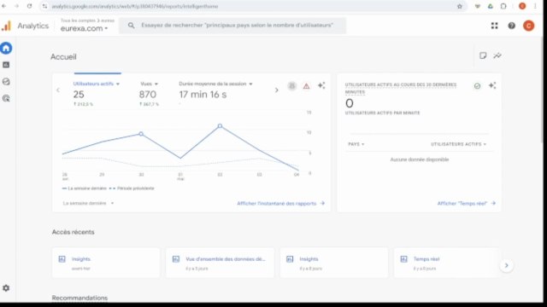Click the chart data point on the 30th
Viewport: 547px width, 307px height.
click(x=141, y=134)
